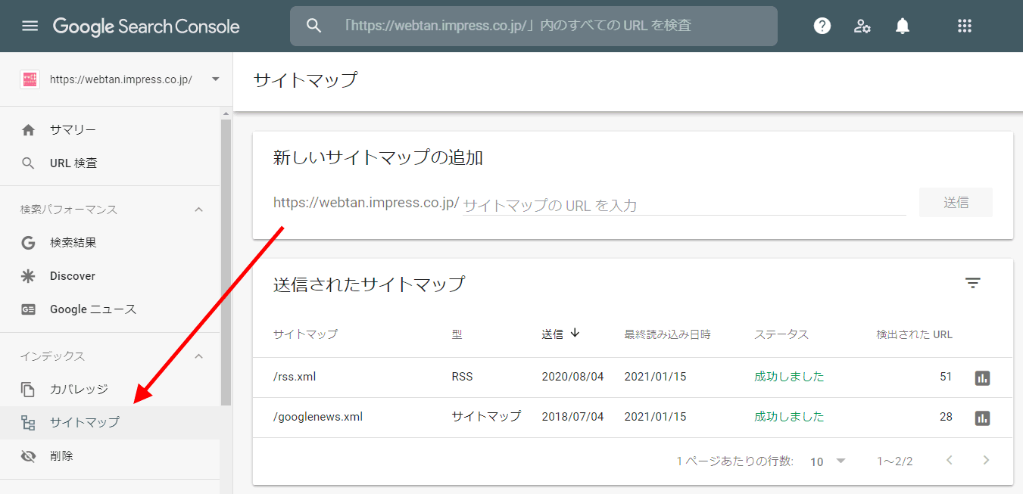Select サイトマップ in the sidebar
Screen dimensions: 1023x494
(110, 423)
